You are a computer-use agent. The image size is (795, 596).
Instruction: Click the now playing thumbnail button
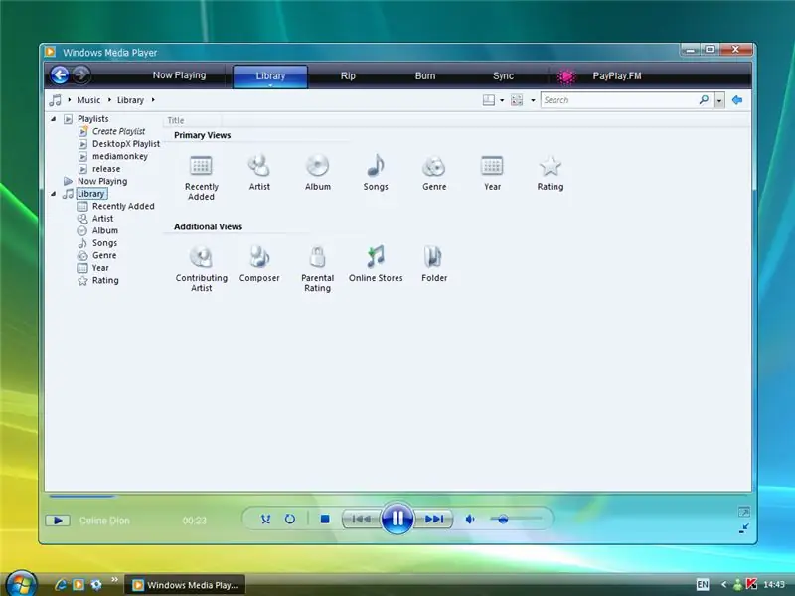[58, 521]
